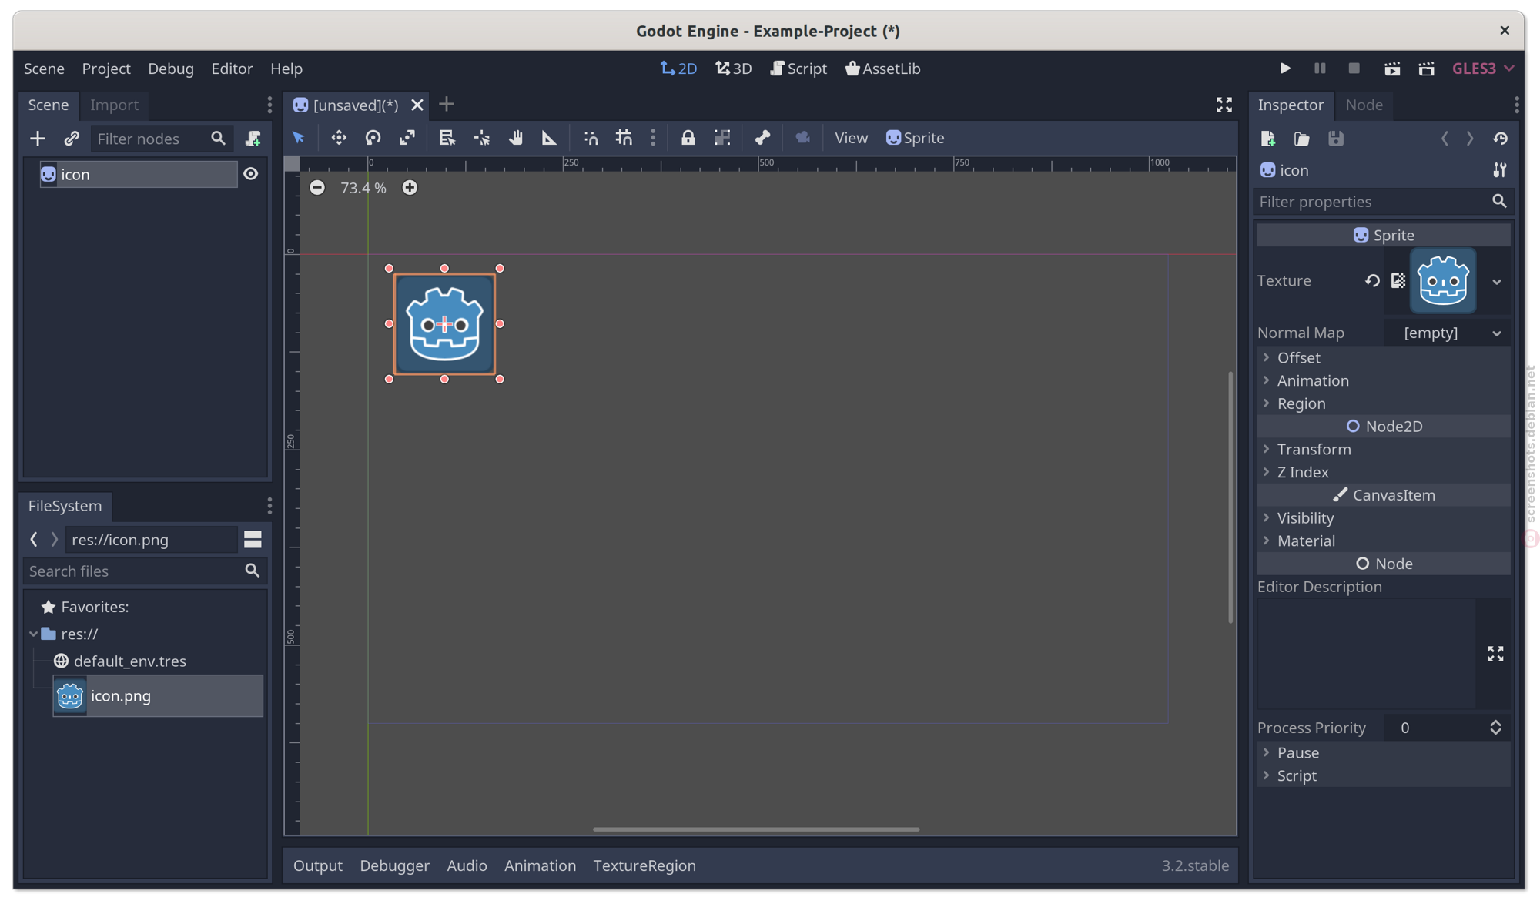Click the group children icon
The image size is (1540, 904).
click(x=721, y=138)
